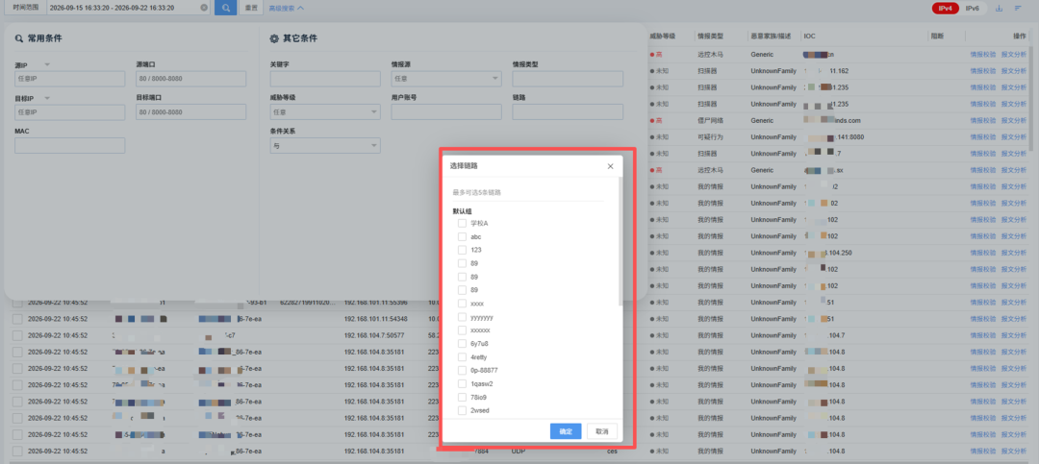Click the 威胁等级 column header

(663, 36)
